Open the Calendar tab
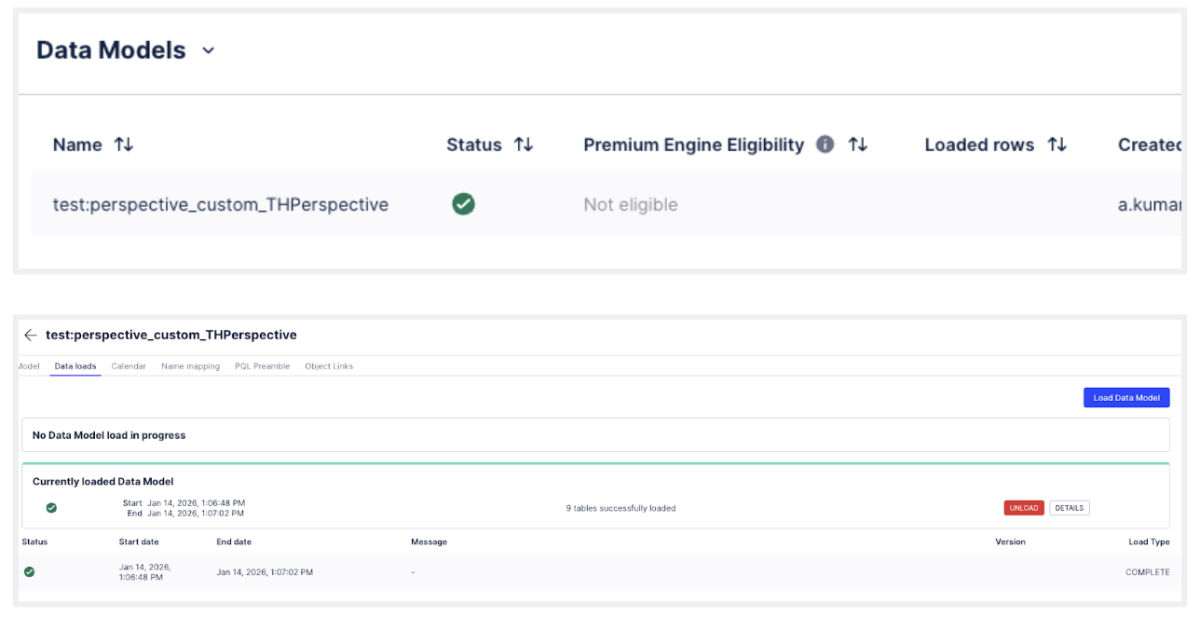The height and width of the screenshot is (617, 1200). (129, 366)
